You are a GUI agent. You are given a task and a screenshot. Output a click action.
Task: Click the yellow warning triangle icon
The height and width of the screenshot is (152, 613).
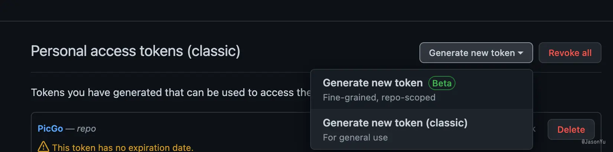[43, 147]
